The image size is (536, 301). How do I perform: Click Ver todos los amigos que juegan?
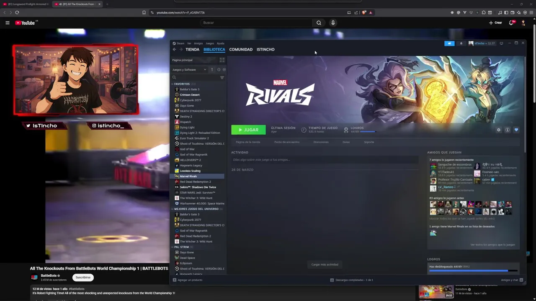tap(492, 245)
